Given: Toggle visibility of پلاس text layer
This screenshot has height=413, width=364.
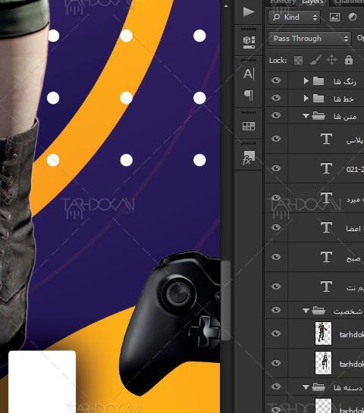Looking at the screenshot, I should [x=276, y=139].
